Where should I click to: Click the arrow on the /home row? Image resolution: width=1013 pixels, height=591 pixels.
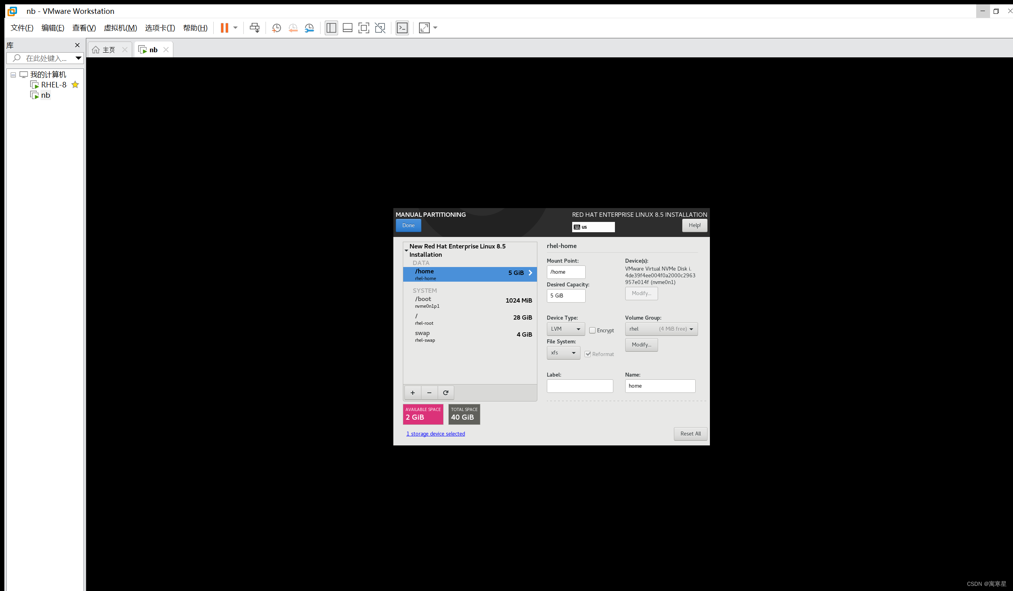pos(530,273)
